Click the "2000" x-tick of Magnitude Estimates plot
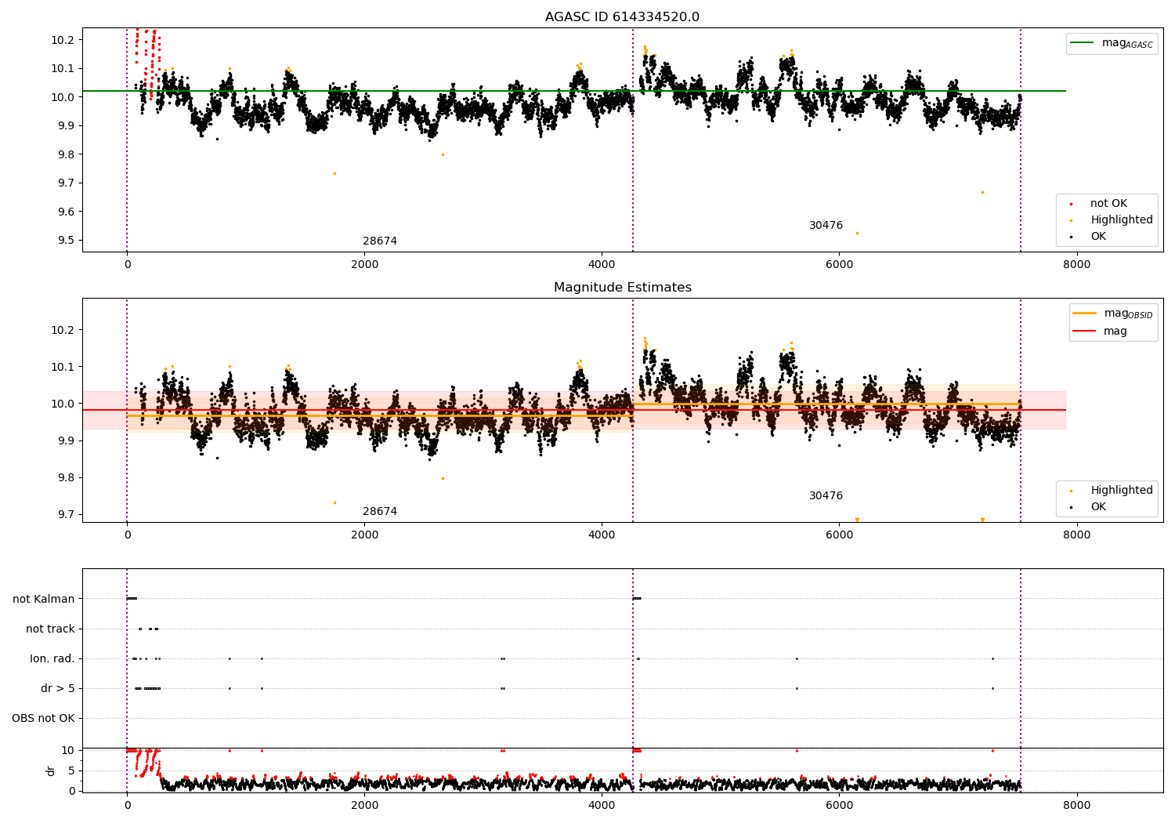Viewport: 1175px width, 823px height. (x=364, y=535)
